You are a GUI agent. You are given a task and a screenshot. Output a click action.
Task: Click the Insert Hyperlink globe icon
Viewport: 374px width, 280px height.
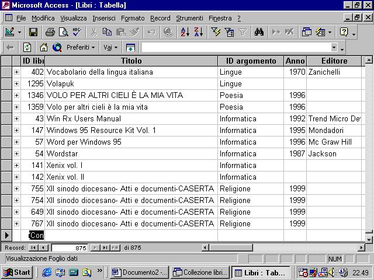[168, 32]
